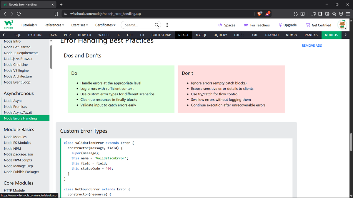Open Brave VPN shield icon
Screen dimensions: 353x198
point(341,14)
